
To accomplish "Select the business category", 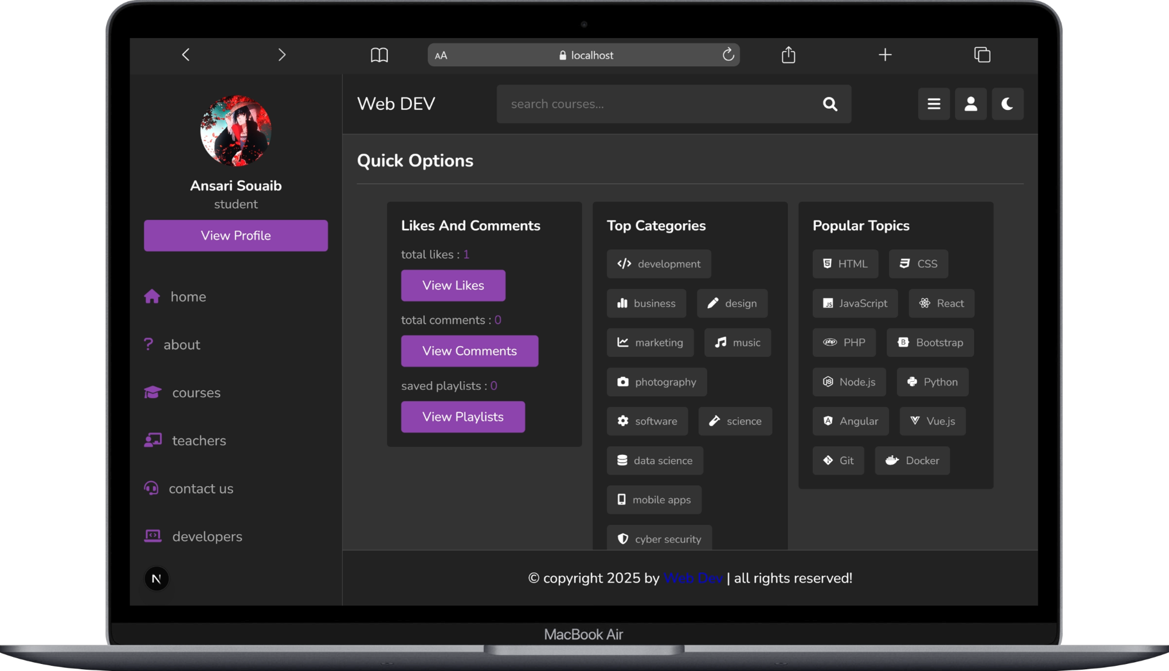I will pos(646,303).
